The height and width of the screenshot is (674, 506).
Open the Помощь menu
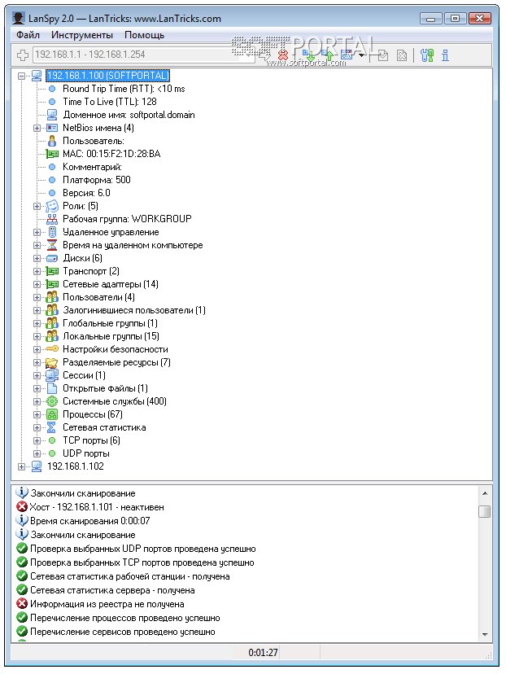click(x=144, y=35)
